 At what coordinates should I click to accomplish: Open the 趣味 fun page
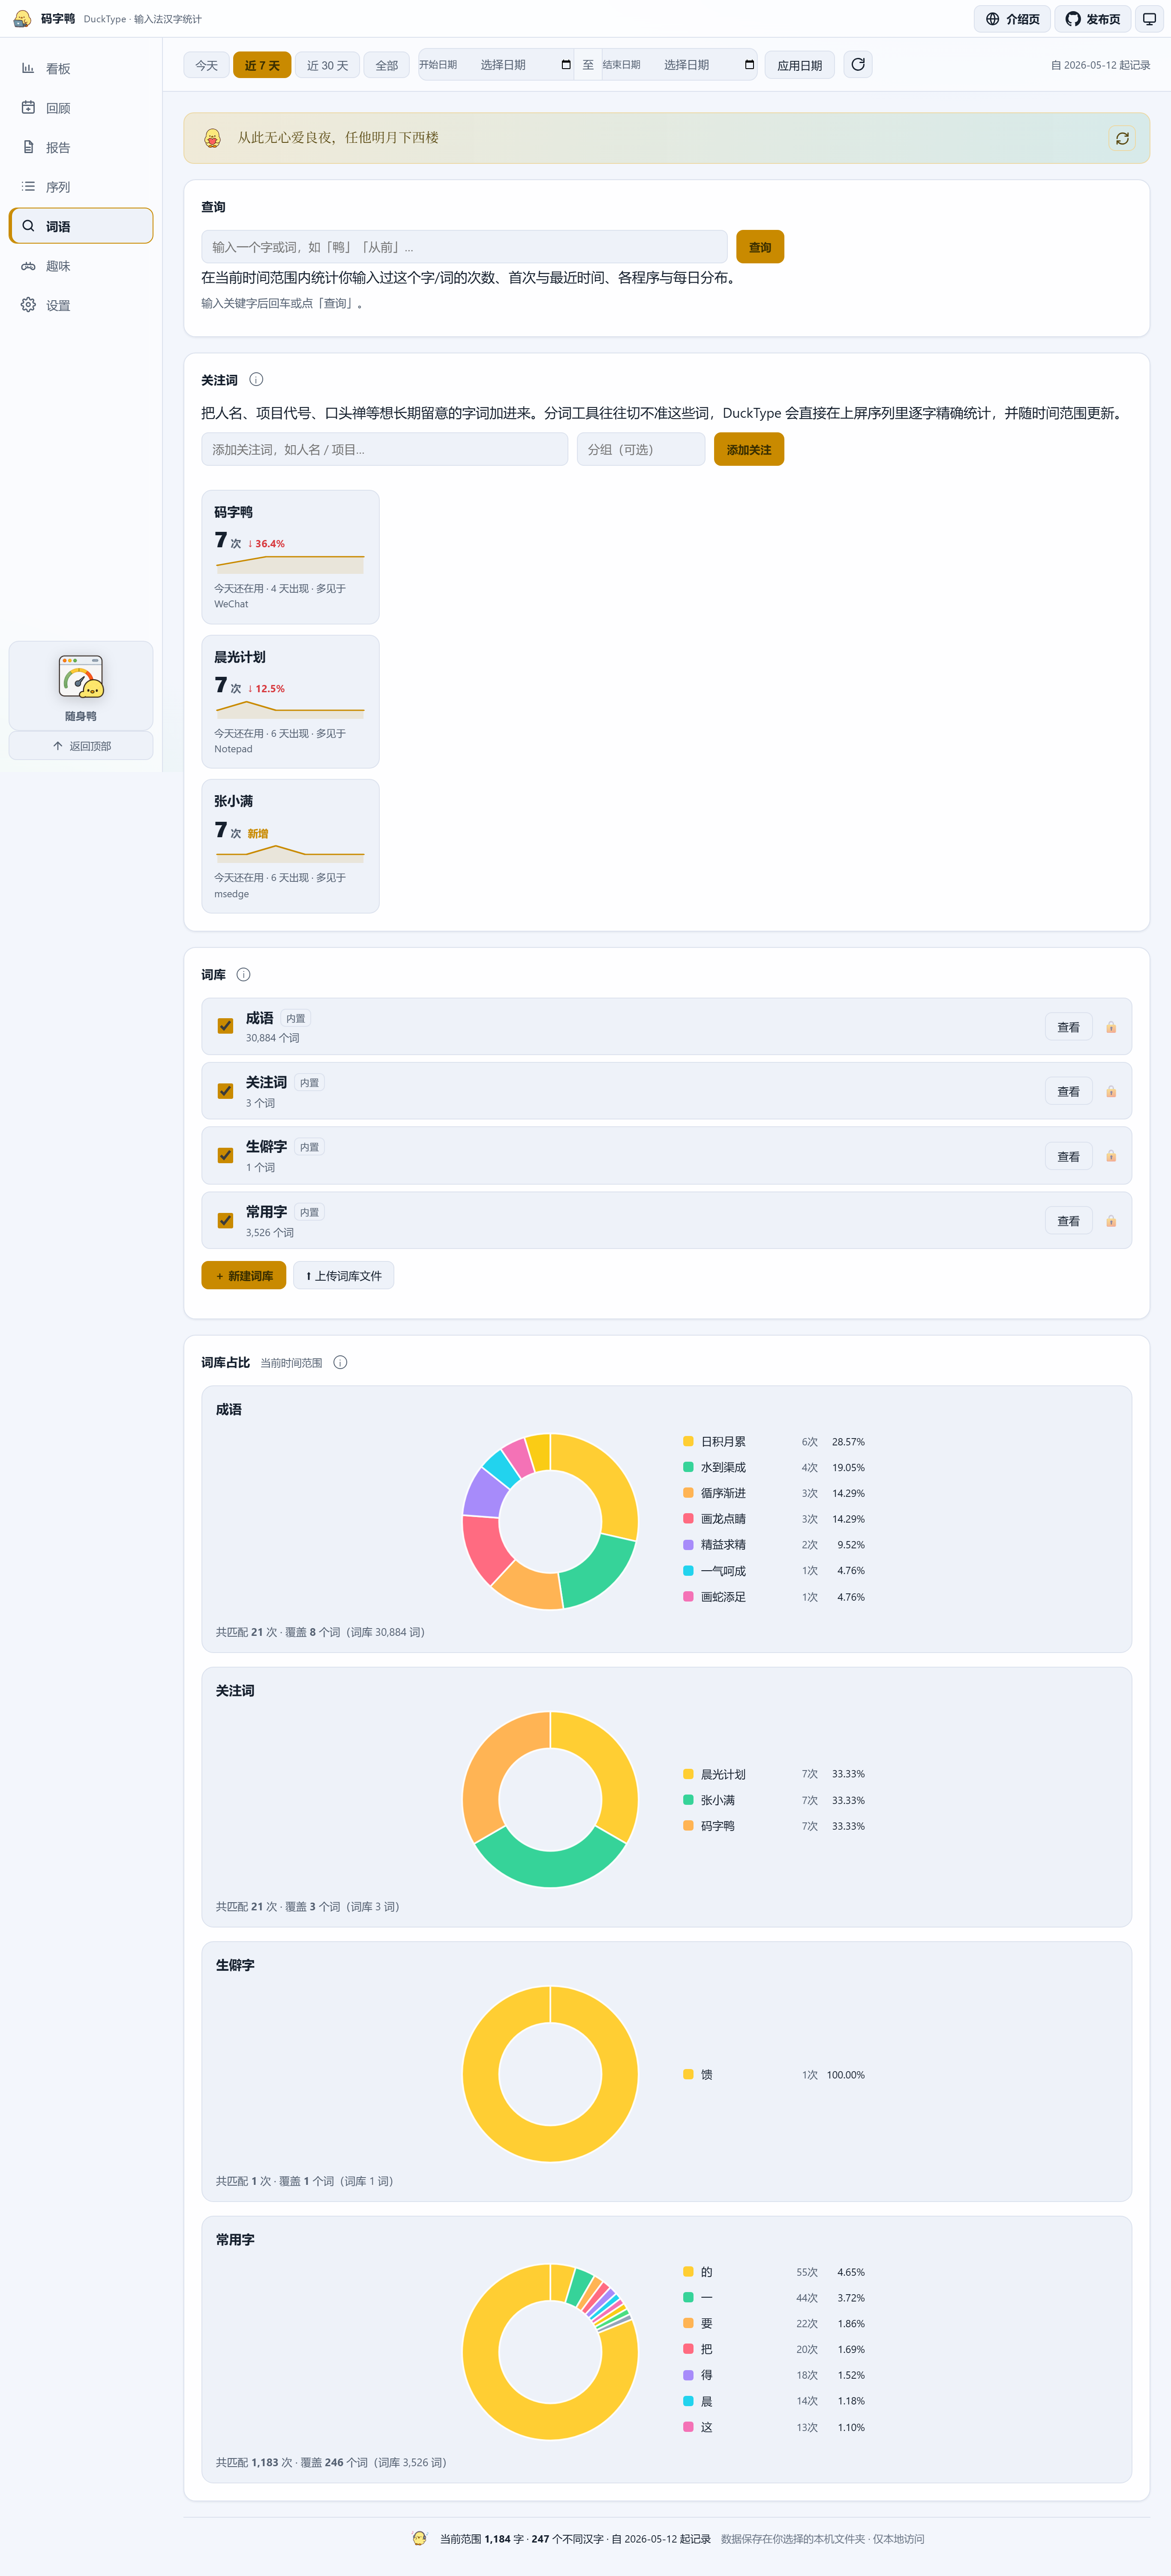click(x=81, y=266)
